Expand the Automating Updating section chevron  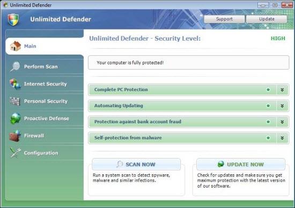point(282,106)
